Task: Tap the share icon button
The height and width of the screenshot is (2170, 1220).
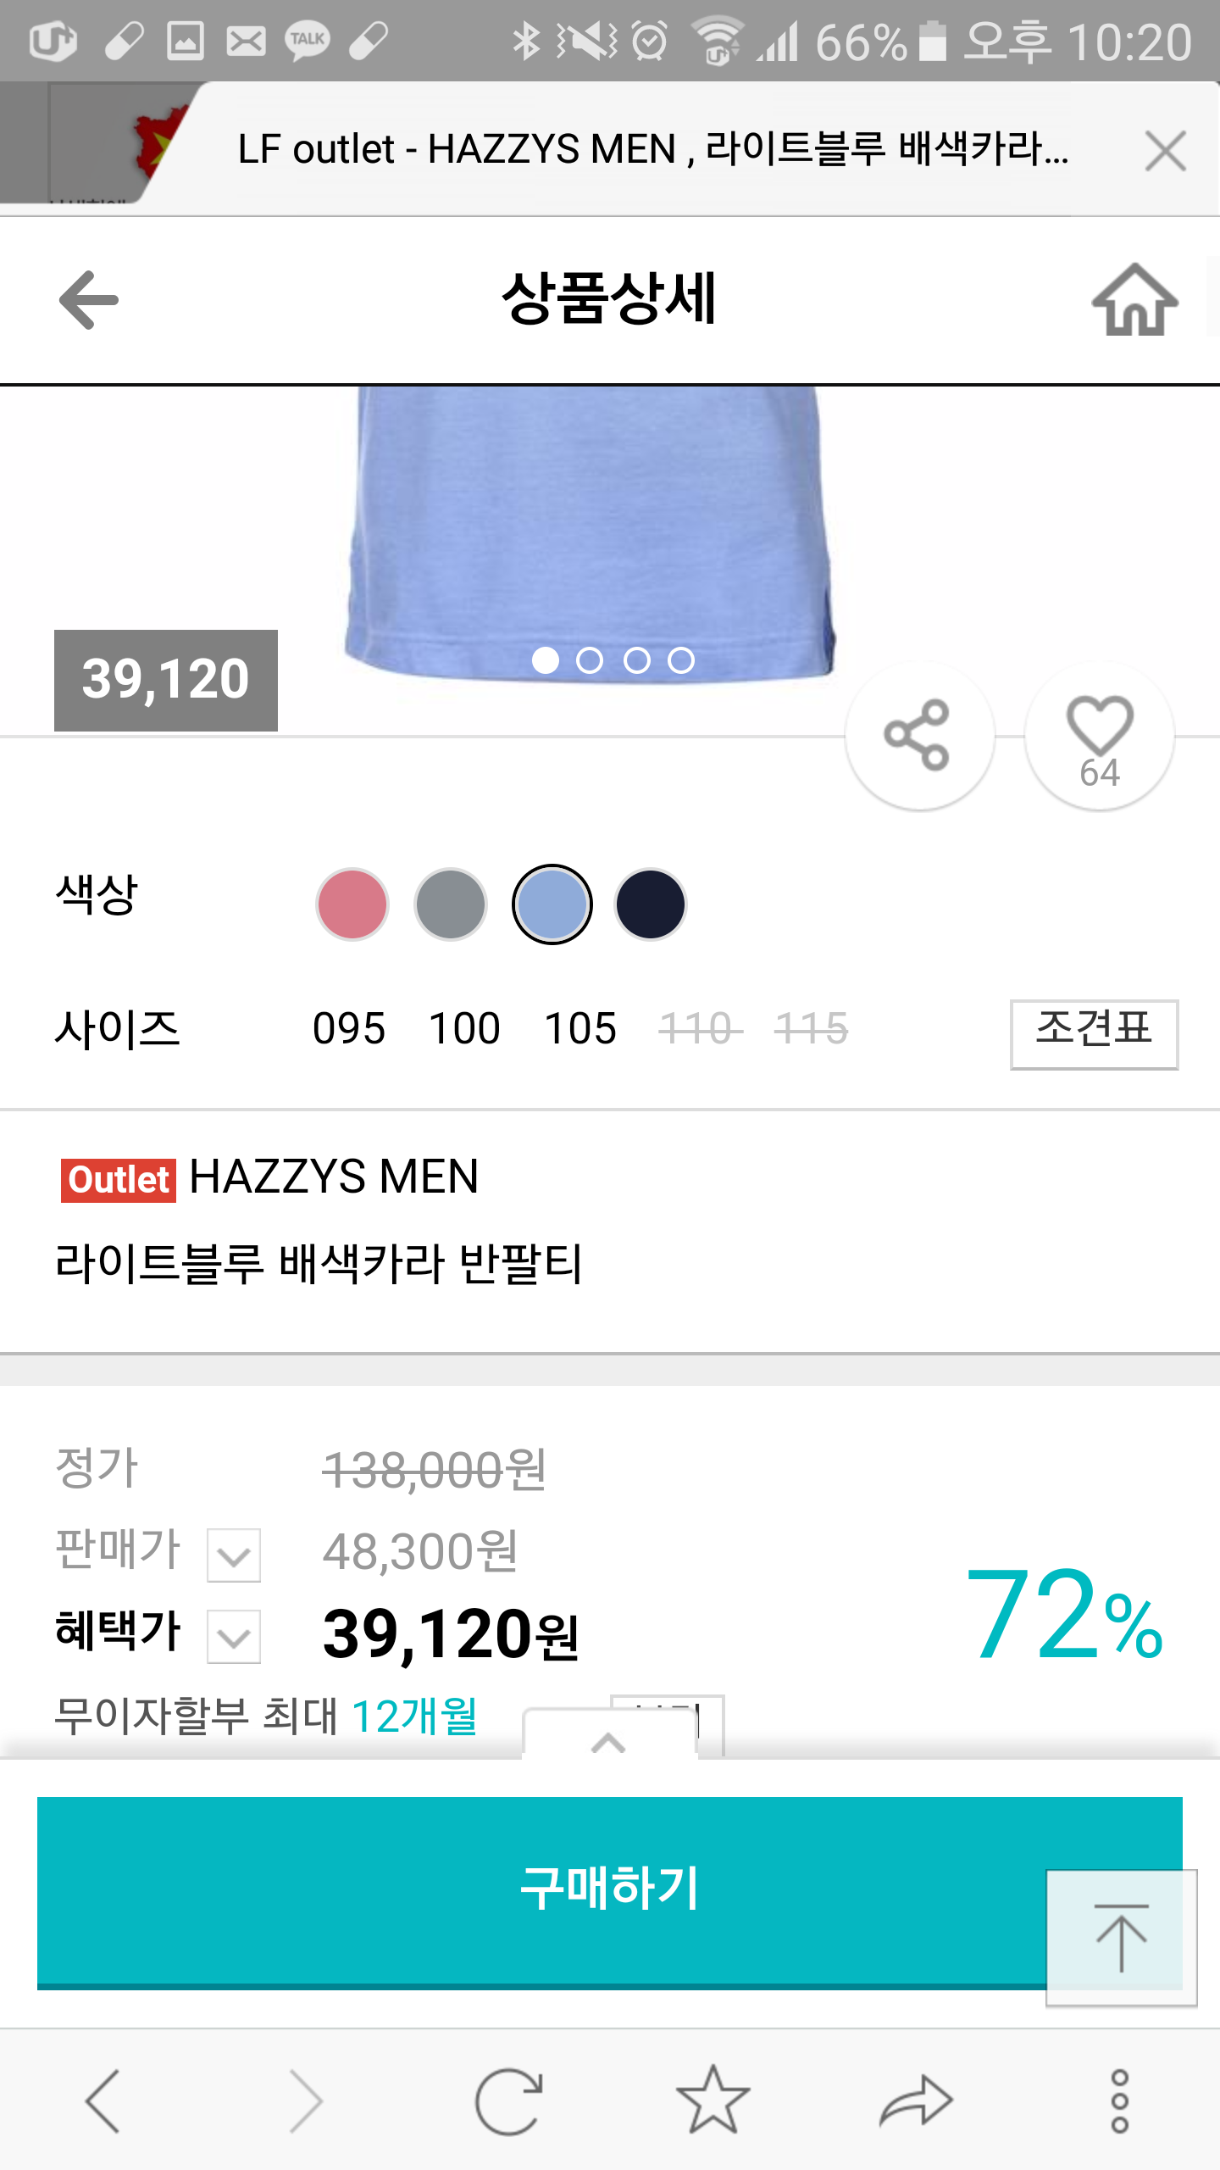Action: tap(918, 735)
